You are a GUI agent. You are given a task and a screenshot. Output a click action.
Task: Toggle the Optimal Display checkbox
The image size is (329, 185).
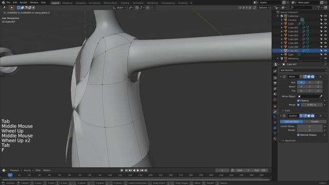pyautogui.click(x=298, y=135)
